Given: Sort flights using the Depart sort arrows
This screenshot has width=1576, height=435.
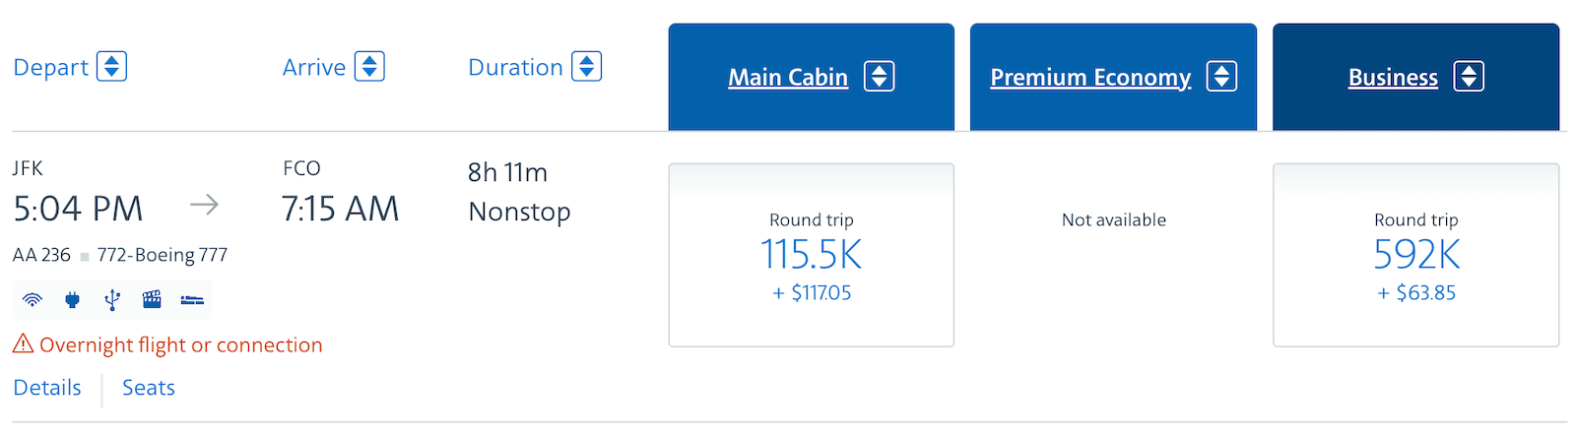Looking at the screenshot, I should (111, 67).
